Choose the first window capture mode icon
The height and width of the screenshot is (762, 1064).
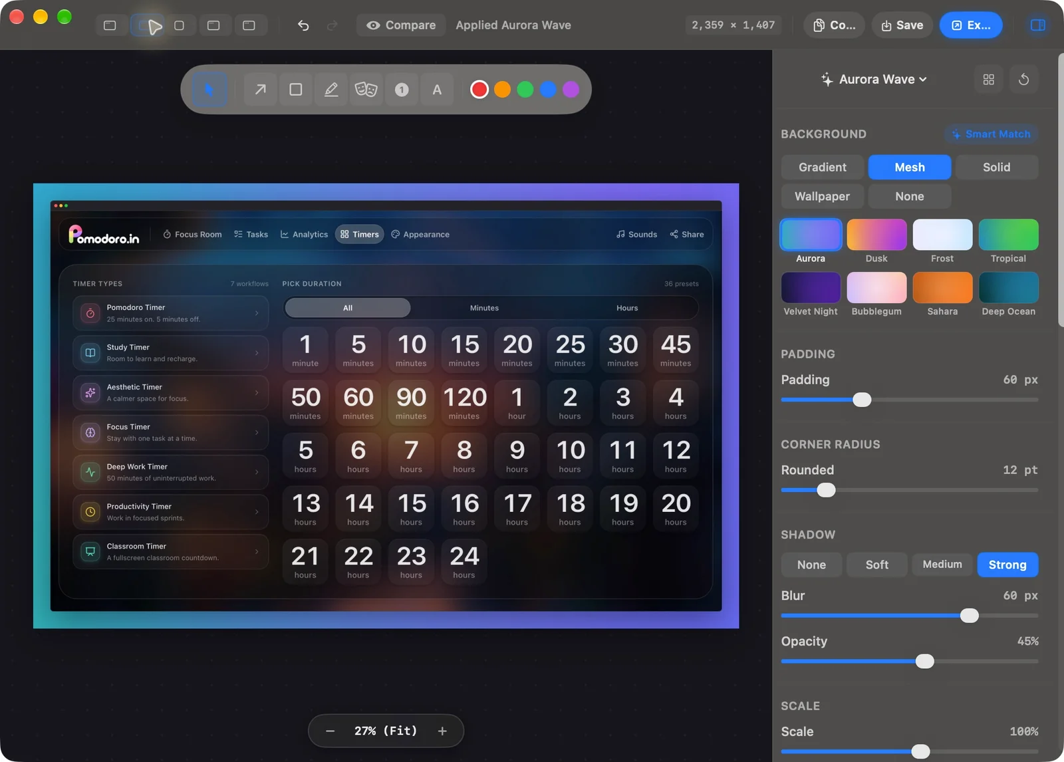pos(110,25)
